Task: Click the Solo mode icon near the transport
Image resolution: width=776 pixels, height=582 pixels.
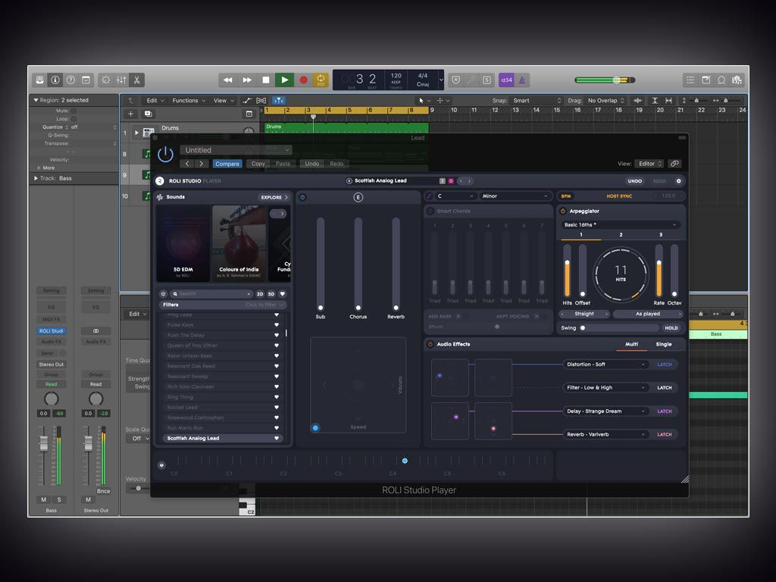Action: click(x=487, y=80)
